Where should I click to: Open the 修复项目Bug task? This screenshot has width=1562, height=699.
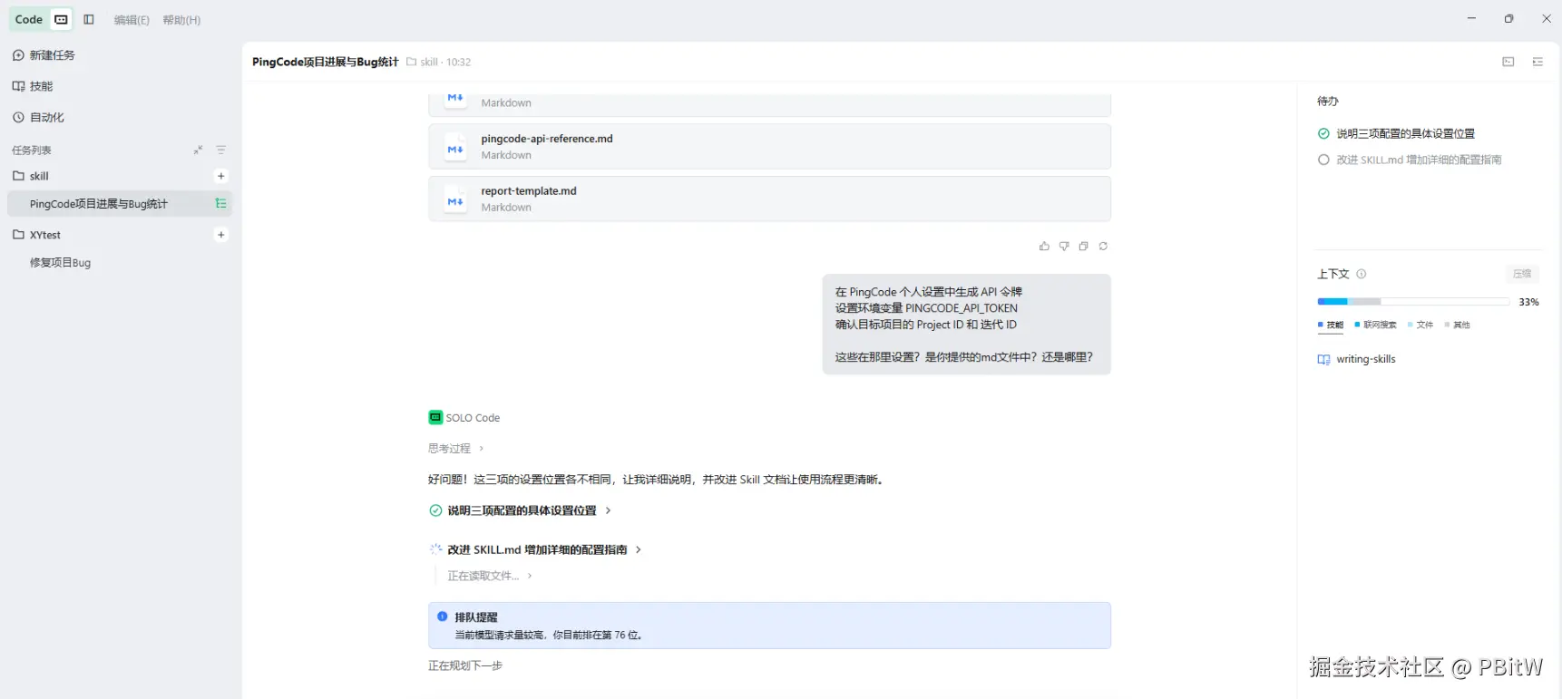60,263
